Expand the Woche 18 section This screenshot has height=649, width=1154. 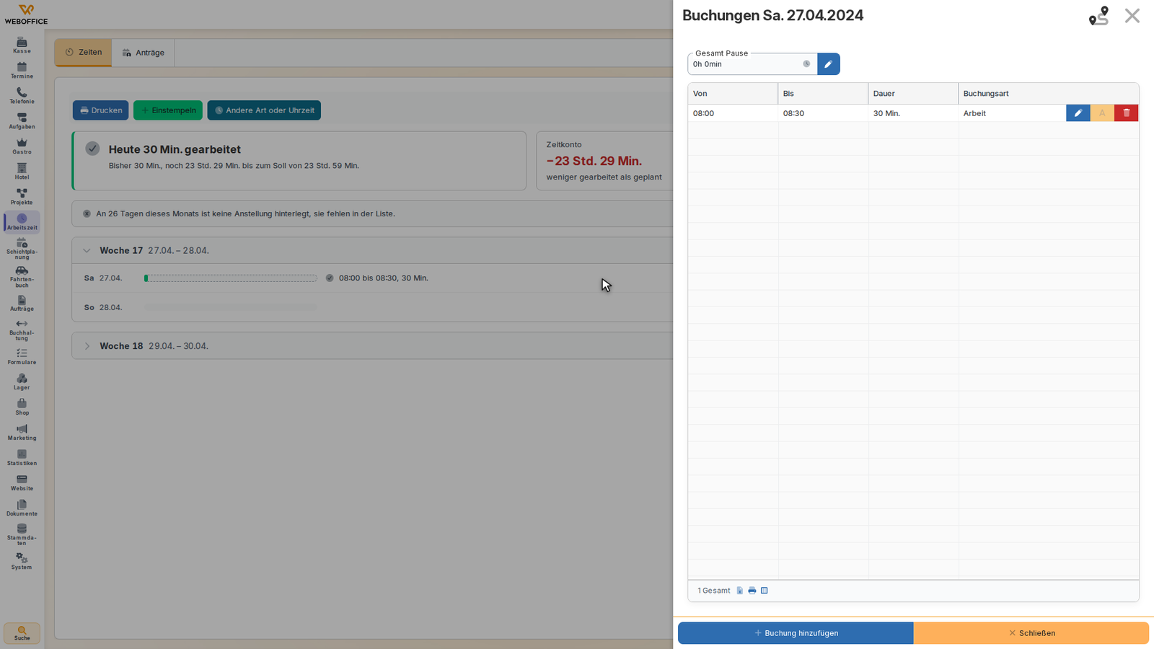(87, 346)
